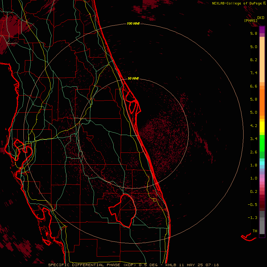Click the Cape Canaveral outline on the coast
267x267 pixels.
coord(133,102)
